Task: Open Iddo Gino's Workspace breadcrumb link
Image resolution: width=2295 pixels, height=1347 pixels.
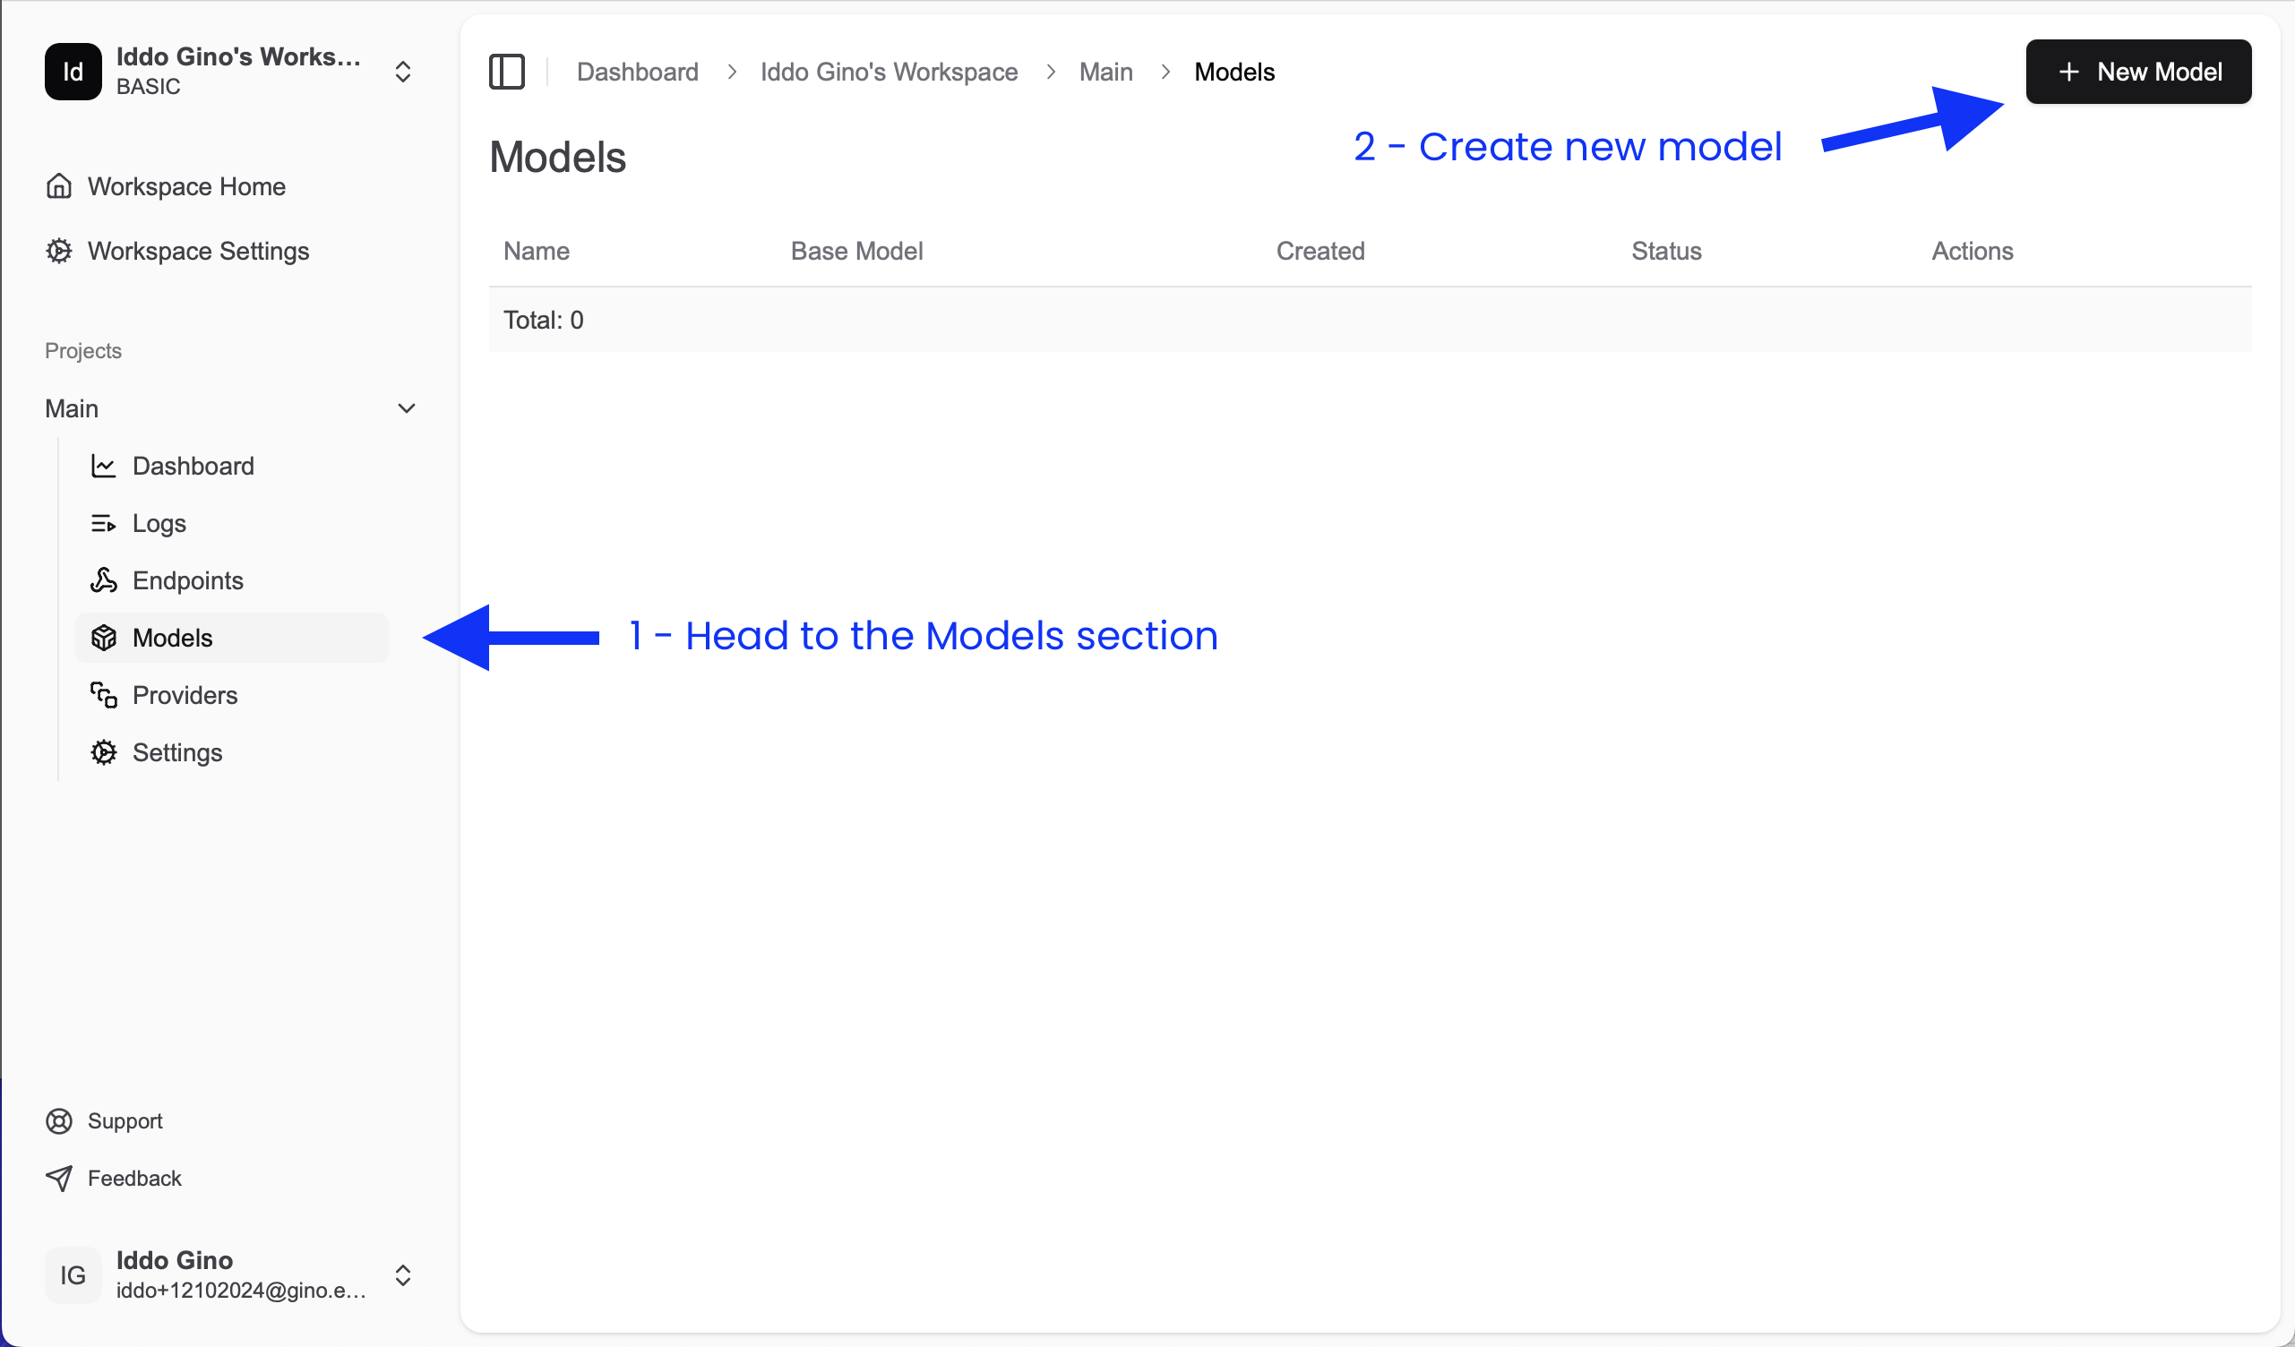Action: click(888, 72)
